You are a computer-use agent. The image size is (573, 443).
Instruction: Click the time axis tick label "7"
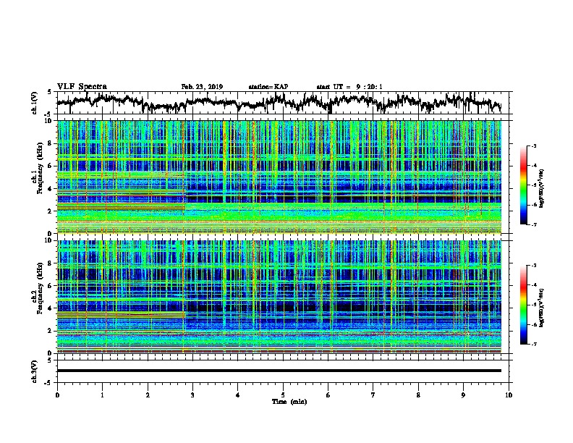373,395
